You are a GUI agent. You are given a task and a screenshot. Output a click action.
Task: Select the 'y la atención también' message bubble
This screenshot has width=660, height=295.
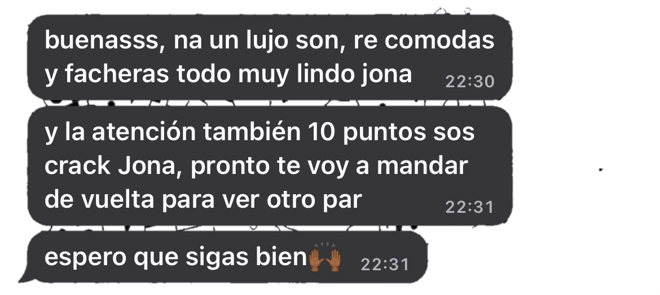[x=270, y=166]
